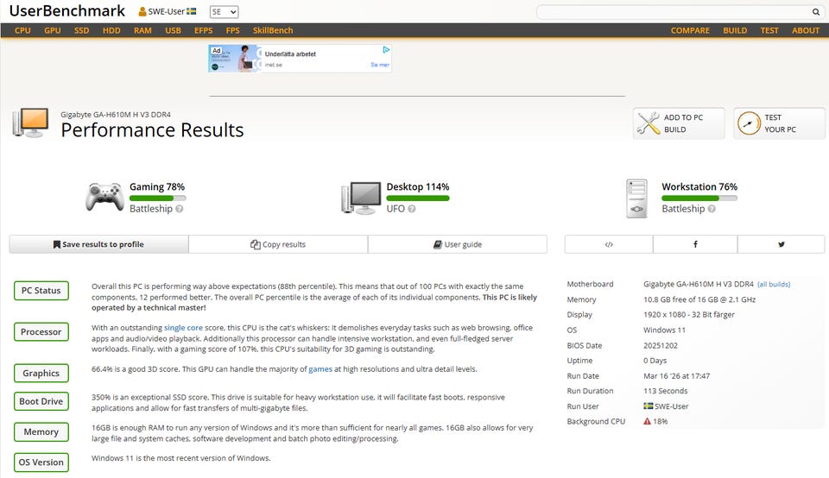The height and width of the screenshot is (478, 829).
Task: Open the 'single core' link
Action: pos(183,328)
